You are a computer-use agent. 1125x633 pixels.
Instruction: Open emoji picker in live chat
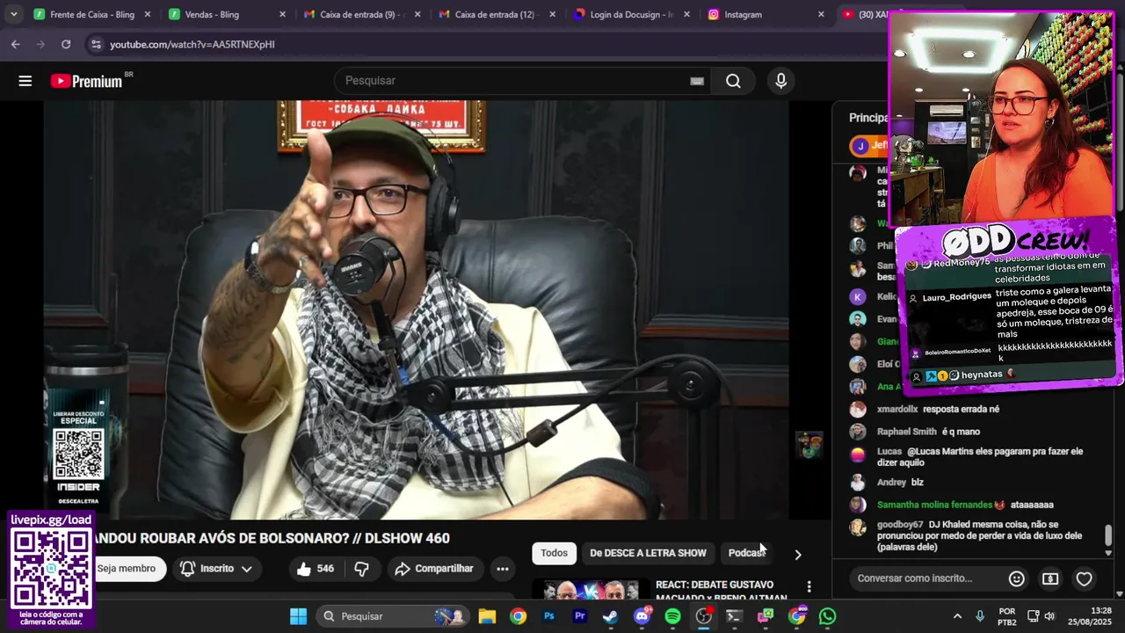[1016, 578]
